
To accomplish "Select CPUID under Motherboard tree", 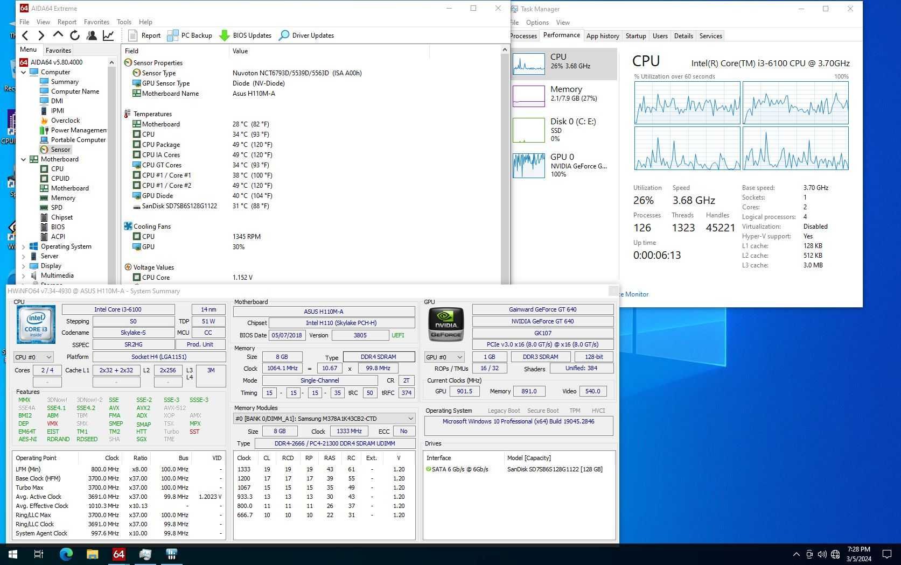I will point(60,179).
